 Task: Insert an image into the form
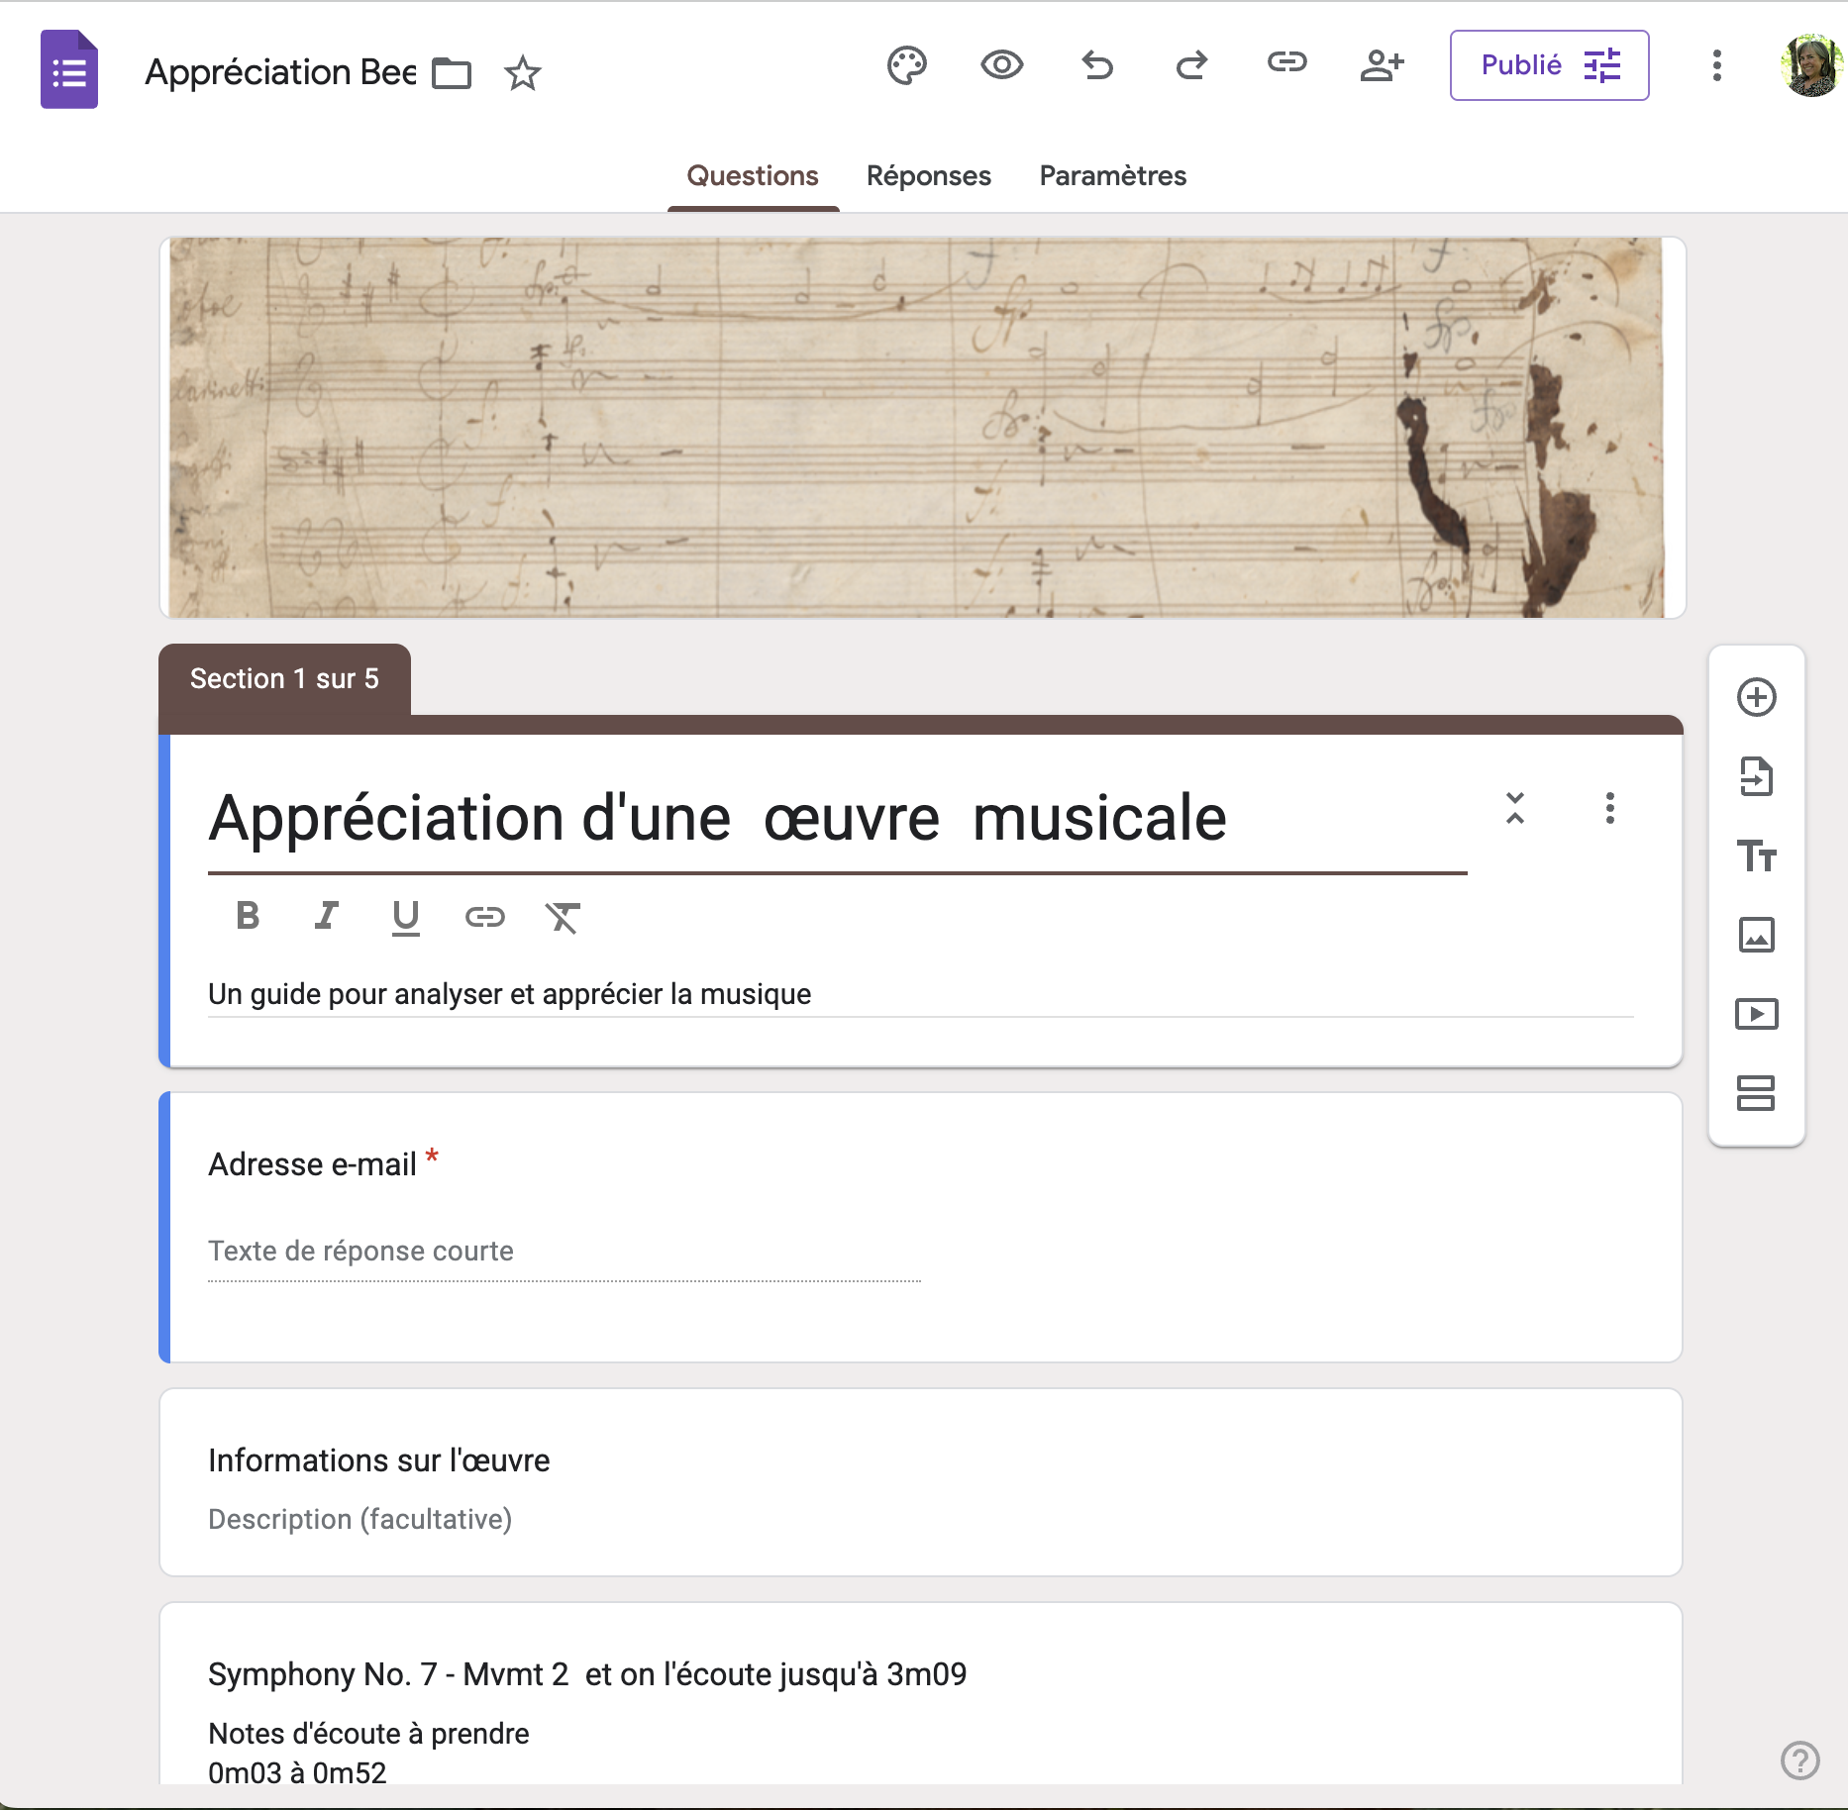1756,935
